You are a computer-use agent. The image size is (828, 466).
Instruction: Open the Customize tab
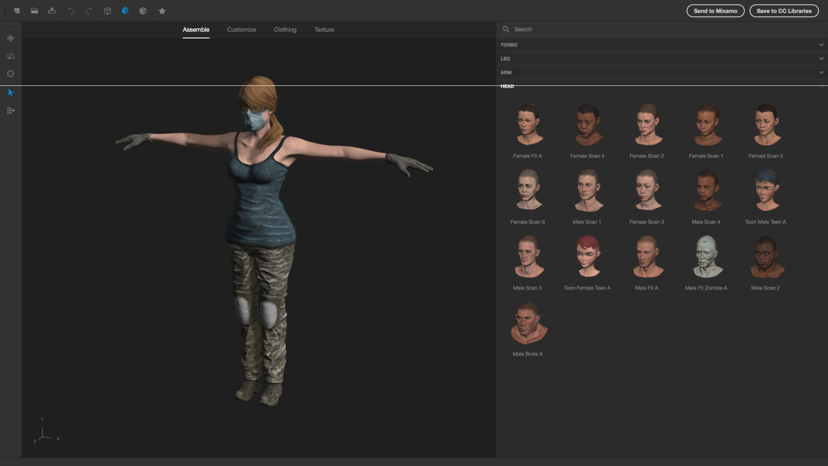[241, 30]
